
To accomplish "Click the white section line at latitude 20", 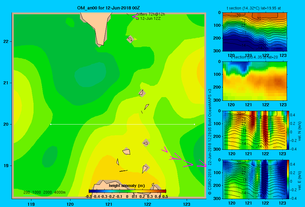I will (123, 124).
